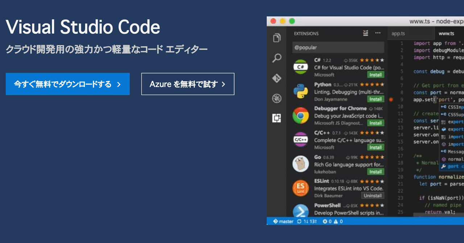Switch to the app.ts editor tab
Image resolution: width=464 pixels, height=243 pixels.
(x=398, y=33)
